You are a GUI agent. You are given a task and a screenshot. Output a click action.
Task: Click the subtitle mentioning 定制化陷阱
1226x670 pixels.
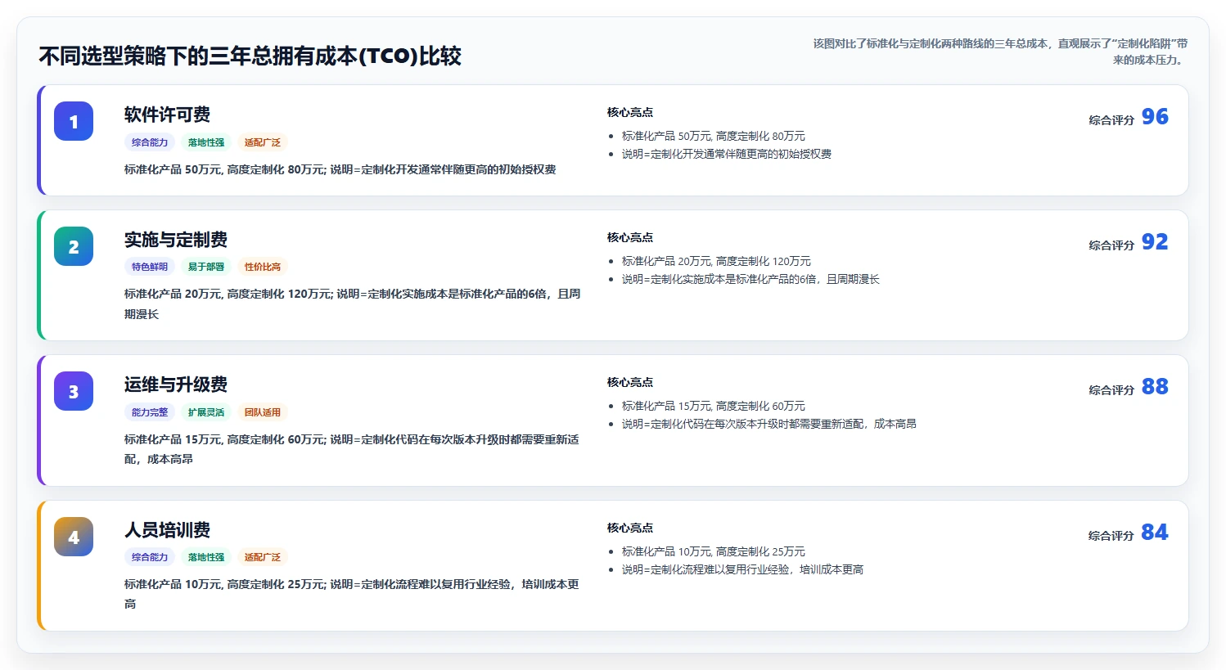[x=1000, y=52]
